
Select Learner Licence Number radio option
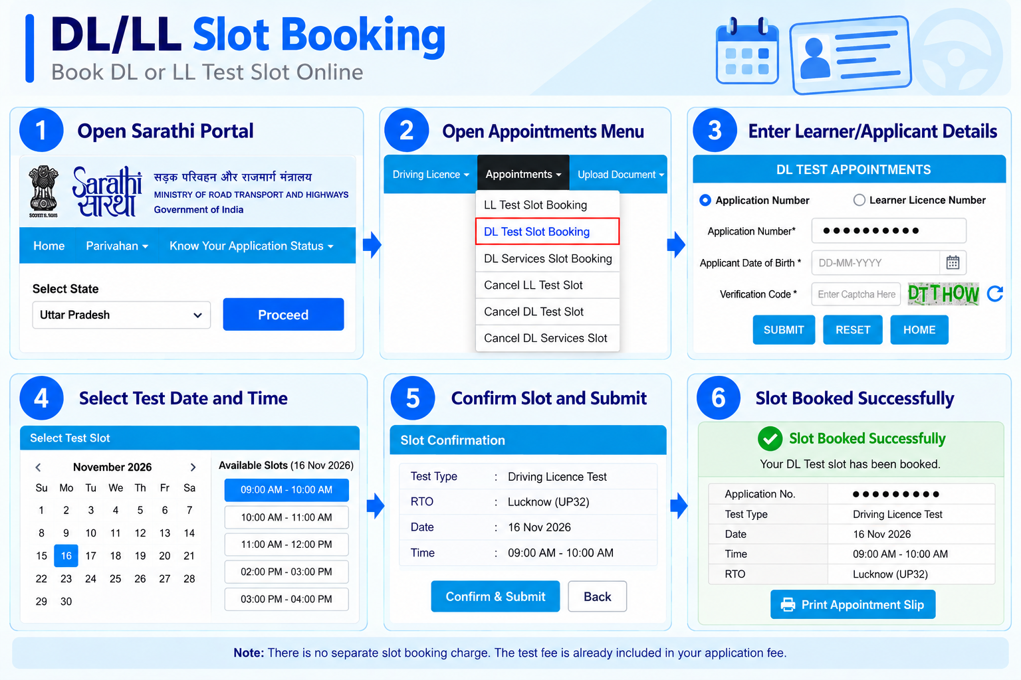point(859,200)
